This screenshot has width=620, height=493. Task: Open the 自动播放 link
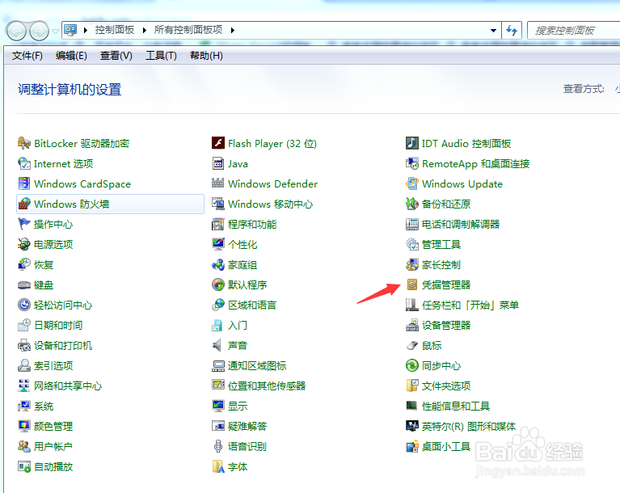(53, 466)
